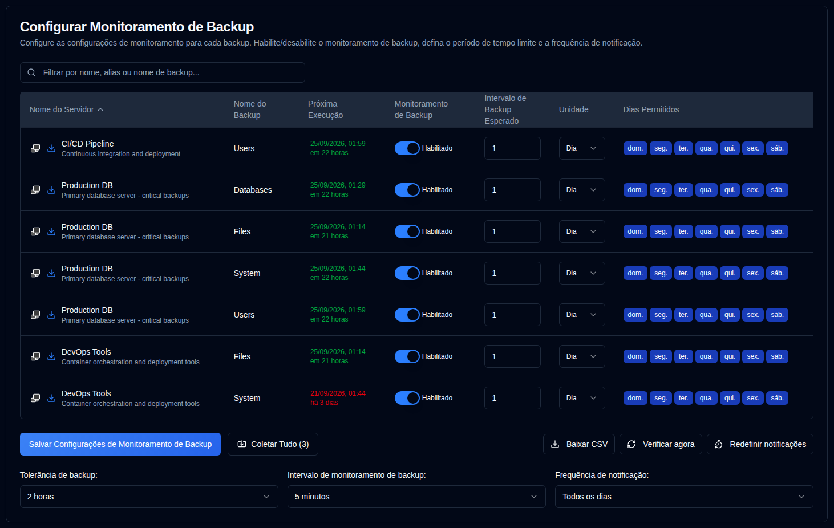Viewport: 834px width, 528px height.
Task: Click the download icon for the Production DB Databases backup
Action: click(51, 190)
